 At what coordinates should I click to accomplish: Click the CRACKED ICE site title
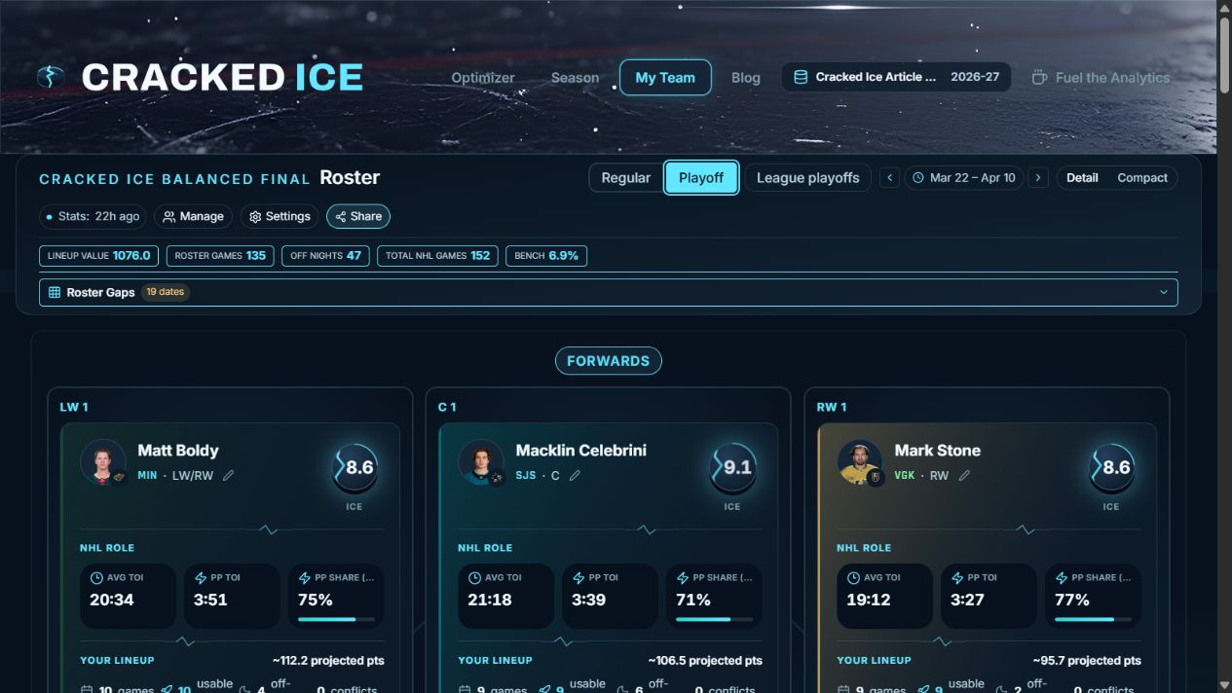click(x=222, y=77)
